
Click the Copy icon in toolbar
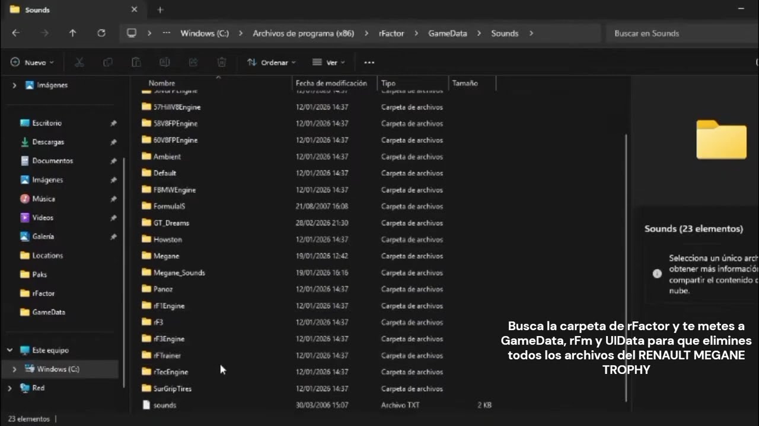tap(108, 62)
